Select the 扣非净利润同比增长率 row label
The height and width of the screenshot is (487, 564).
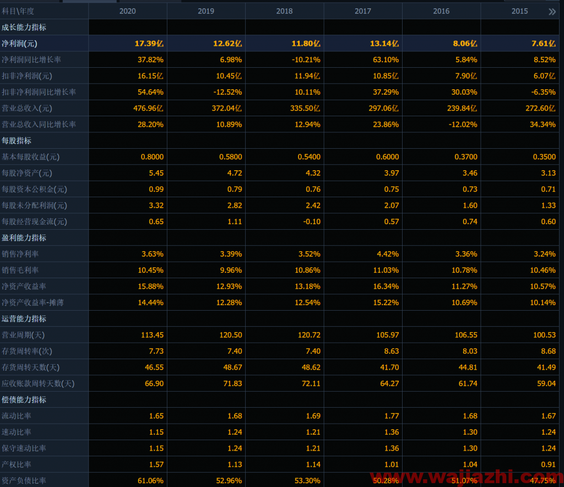pos(39,92)
